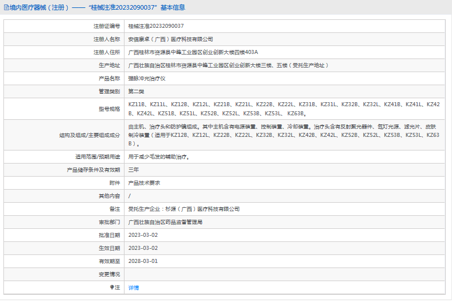452x301 pixels.
Task: Select the date in the 生效日期 row
Action: point(143,248)
